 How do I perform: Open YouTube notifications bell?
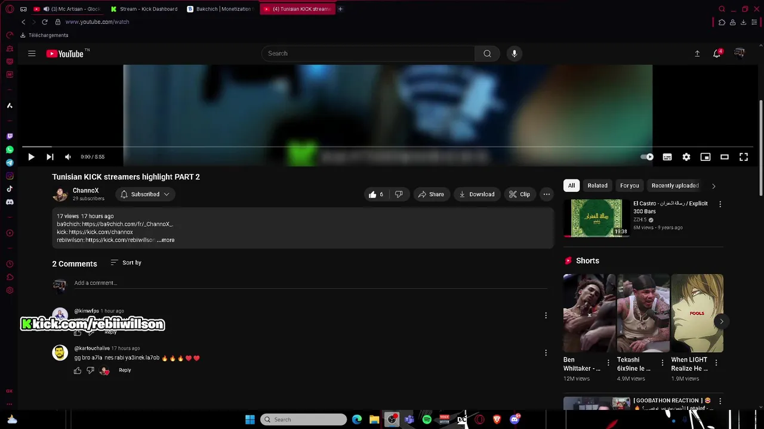[x=717, y=54]
